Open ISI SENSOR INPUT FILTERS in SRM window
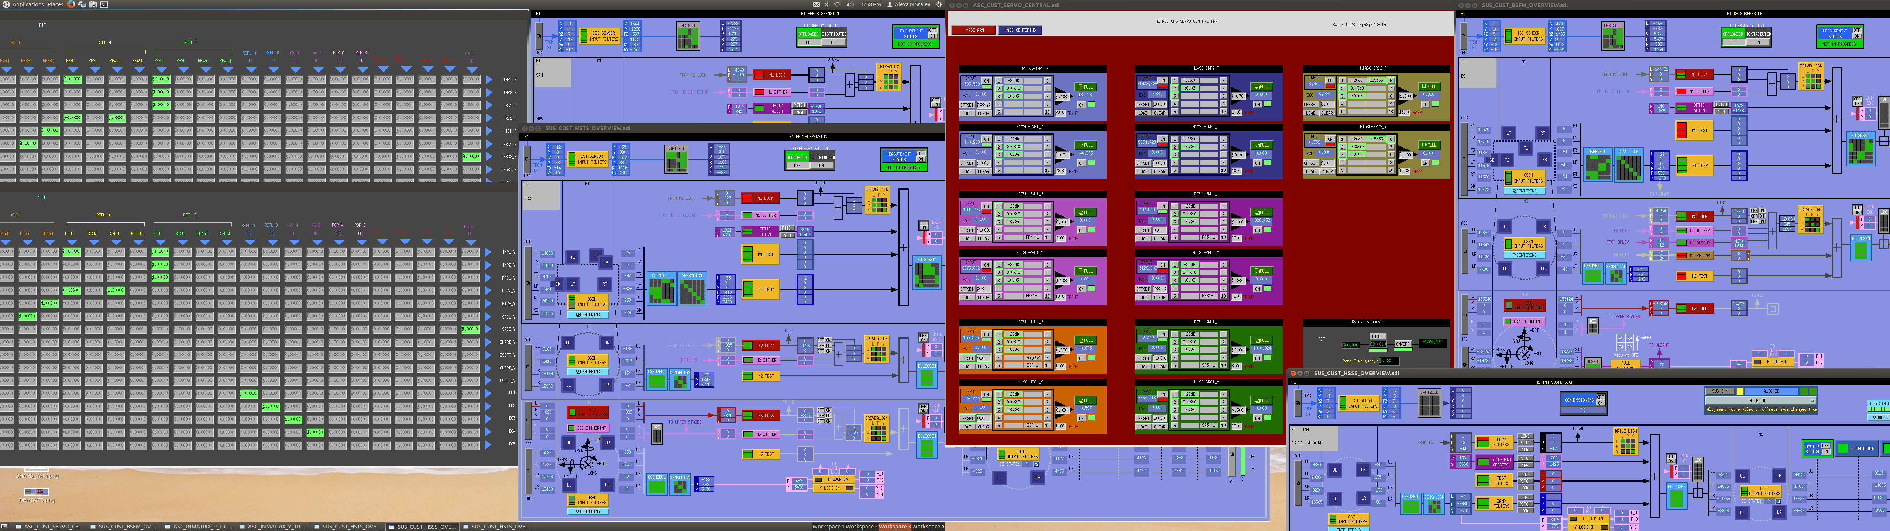The height and width of the screenshot is (531, 1890). 599,35
